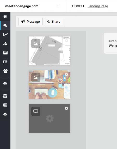Click the monitor icon on dark tile
Screen dimensions: 117x149
[x=36, y=111]
